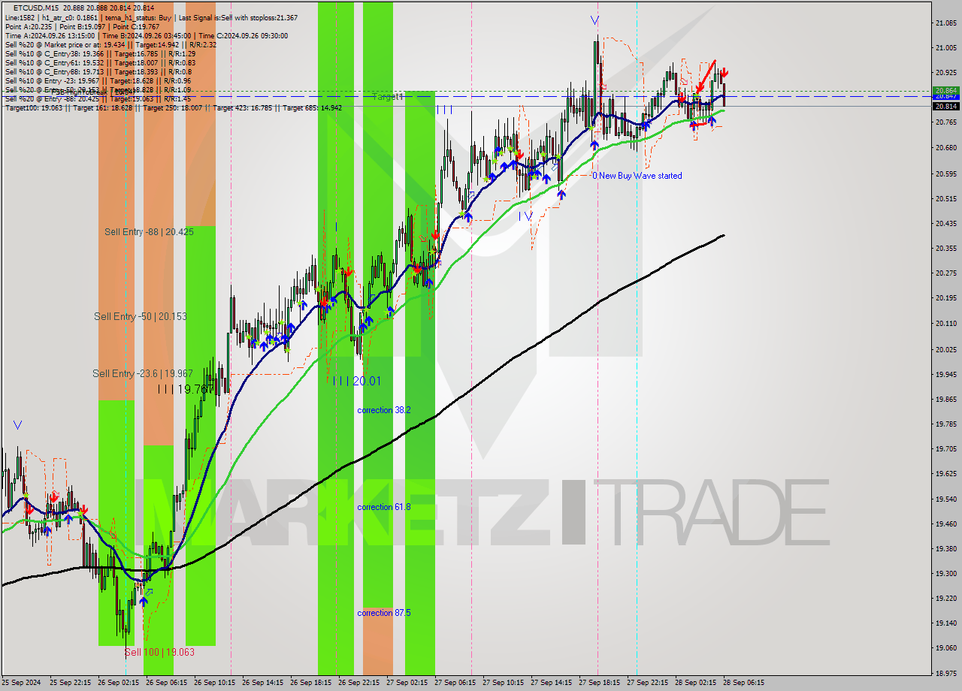
Task: Select the 'Sell %10 @ C_Entry38: 19.366' line
Action: coord(100,53)
